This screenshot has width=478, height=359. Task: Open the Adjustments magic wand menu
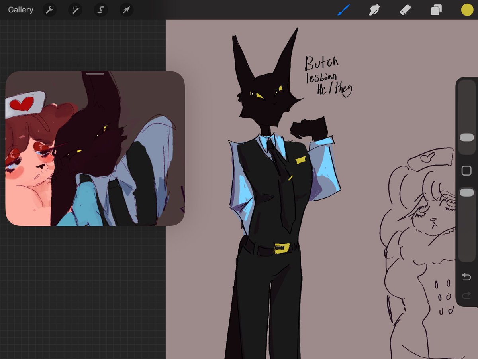(75, 10)
